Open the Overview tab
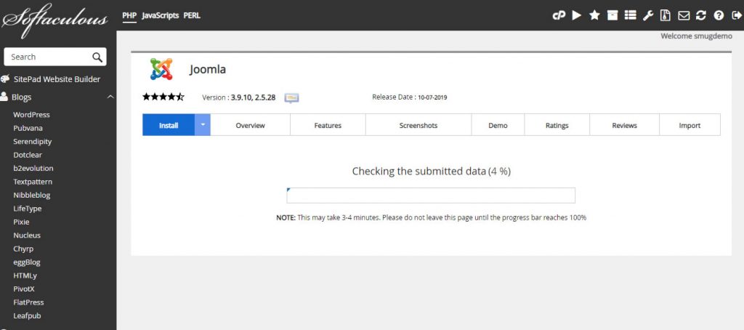 250,125
